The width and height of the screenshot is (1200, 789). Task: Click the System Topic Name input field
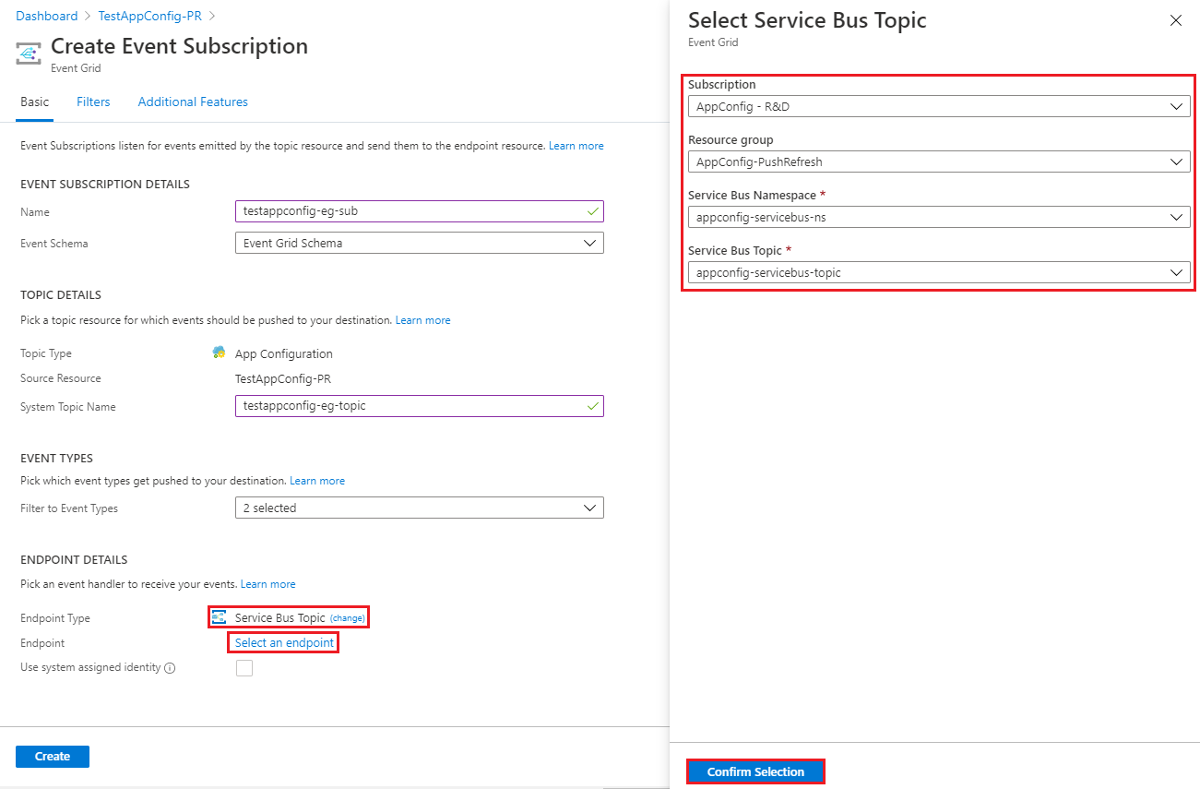(x=420, y=406)
